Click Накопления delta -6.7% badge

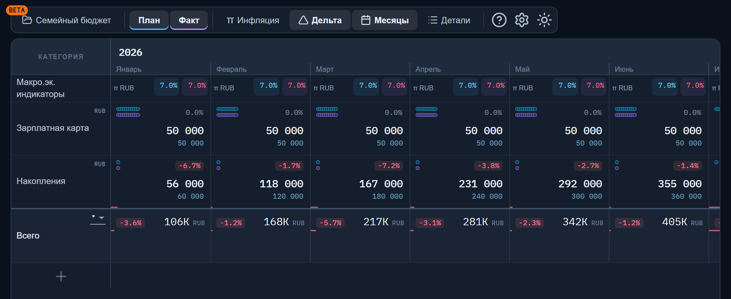[x=190, y=166]
